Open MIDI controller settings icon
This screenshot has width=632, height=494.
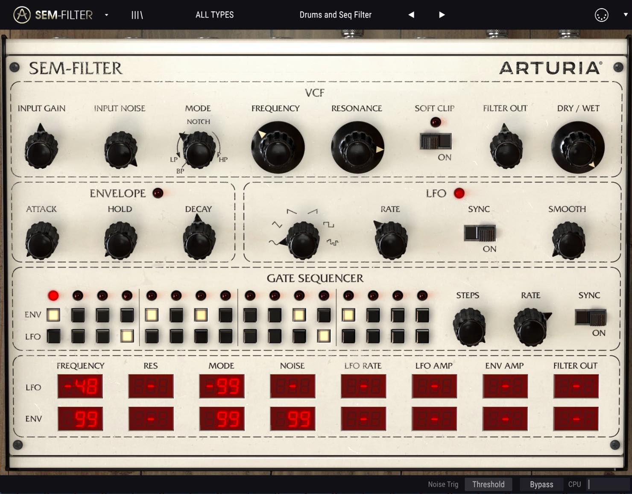pos(601,15)
